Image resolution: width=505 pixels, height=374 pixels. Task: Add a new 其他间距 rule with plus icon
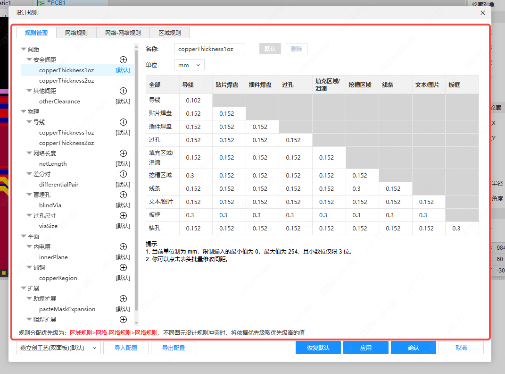[123, 91]
